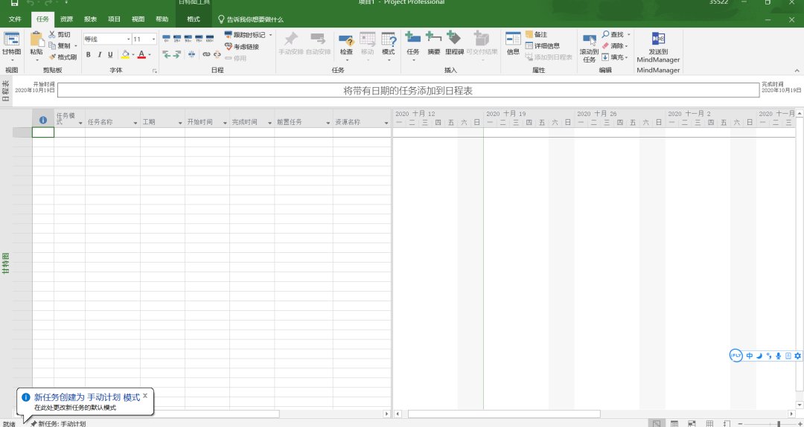Open task Information (信息) dialog
804x427 pixels.
(513, 44)
